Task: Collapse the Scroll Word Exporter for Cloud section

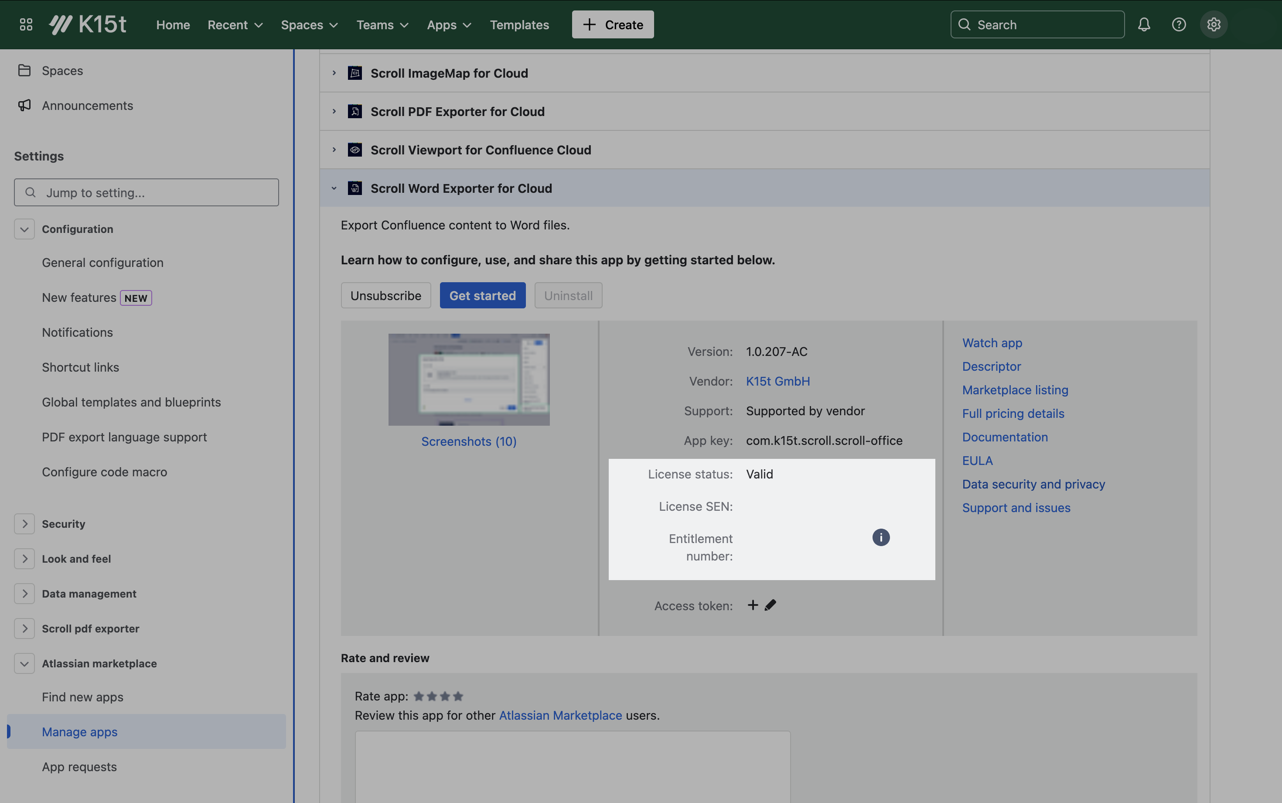Action: [334, 188]
